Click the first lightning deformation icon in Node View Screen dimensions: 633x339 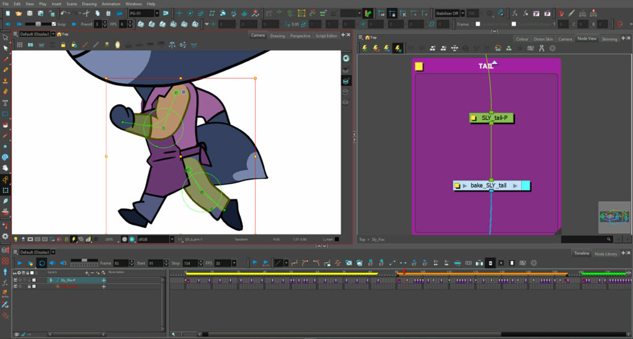[x=365, y=48]
